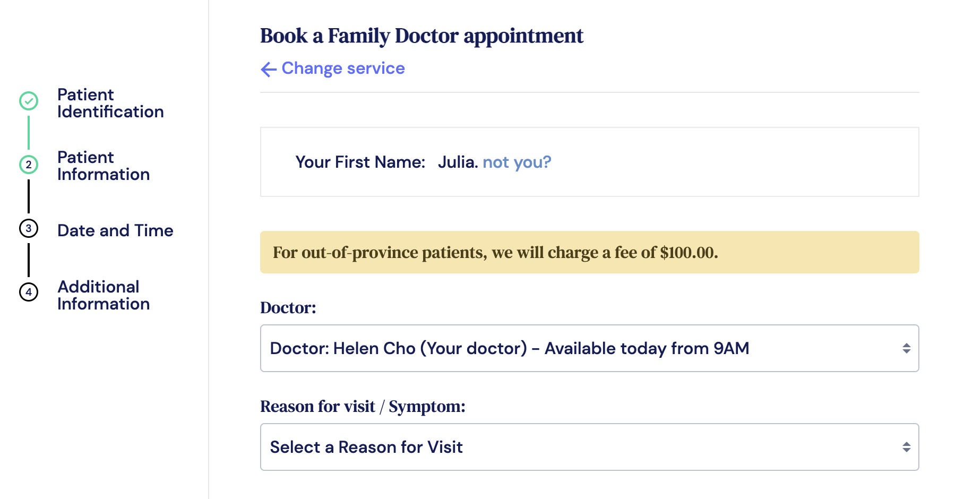The height and width of the screenshot is (499, 964).
Task: Click the Doctor field label
Action: click(288, 308)
